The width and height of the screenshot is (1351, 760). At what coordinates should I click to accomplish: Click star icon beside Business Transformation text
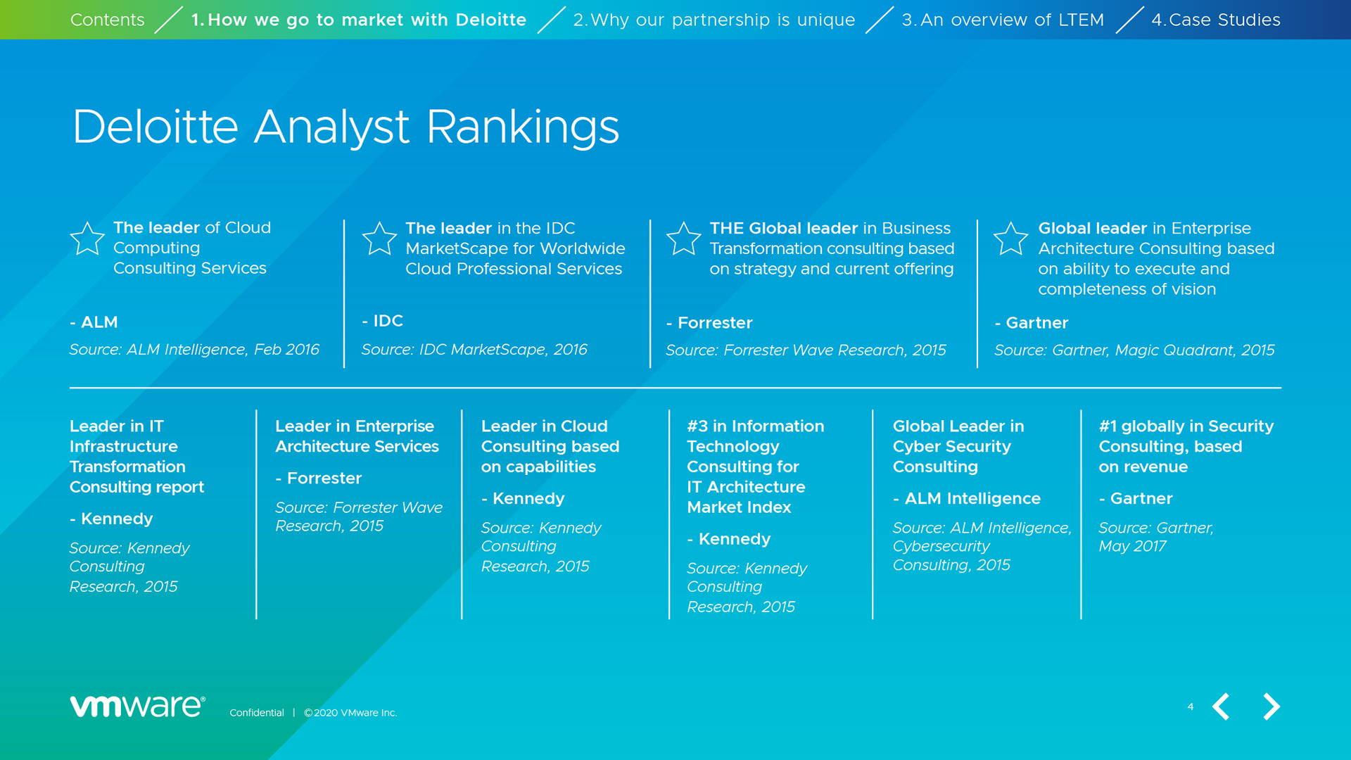[684, 239]
